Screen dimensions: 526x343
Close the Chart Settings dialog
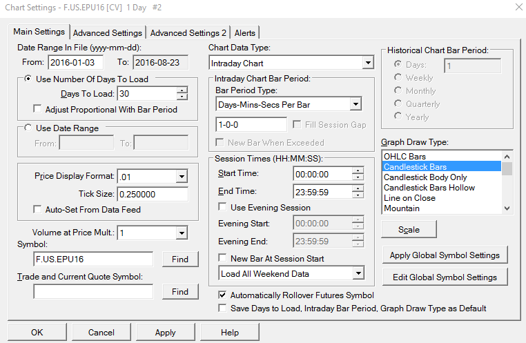[x=518, y=7]
